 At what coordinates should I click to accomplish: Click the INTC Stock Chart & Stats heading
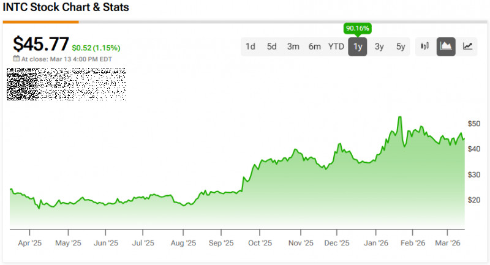point(66,9)
